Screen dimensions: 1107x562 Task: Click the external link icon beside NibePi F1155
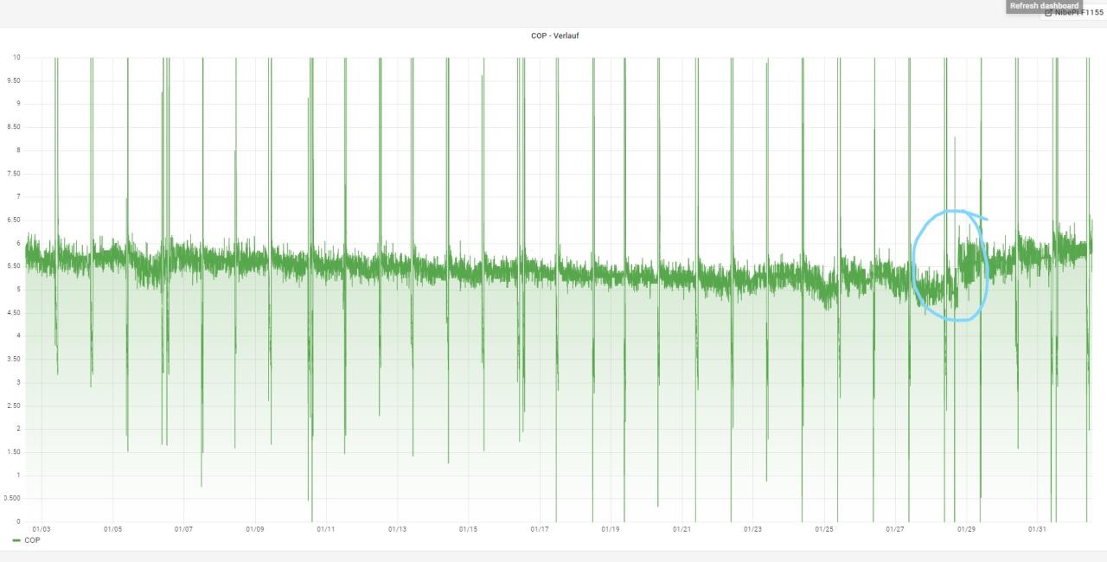pos(1048,13)
